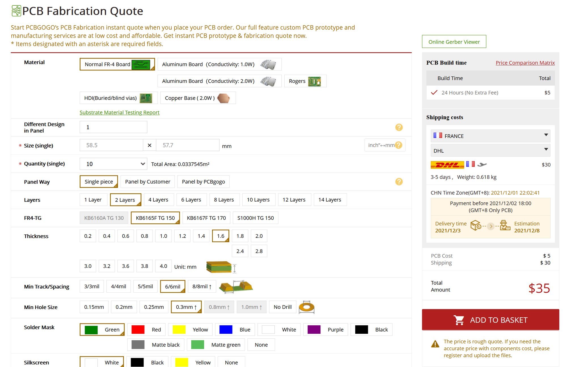Image resolution: width=567 pixels, height=367 pixels.
Task: Click the board thickness illustration icon
Action: [x=221, y=267]
